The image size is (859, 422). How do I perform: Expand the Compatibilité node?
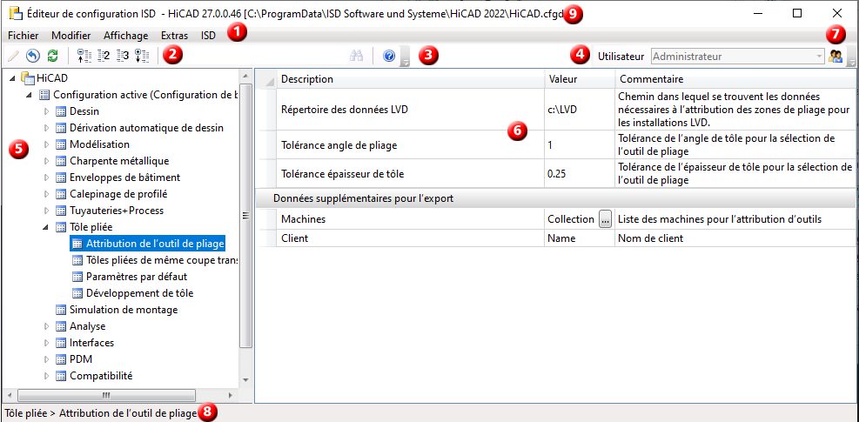[47, 376]
